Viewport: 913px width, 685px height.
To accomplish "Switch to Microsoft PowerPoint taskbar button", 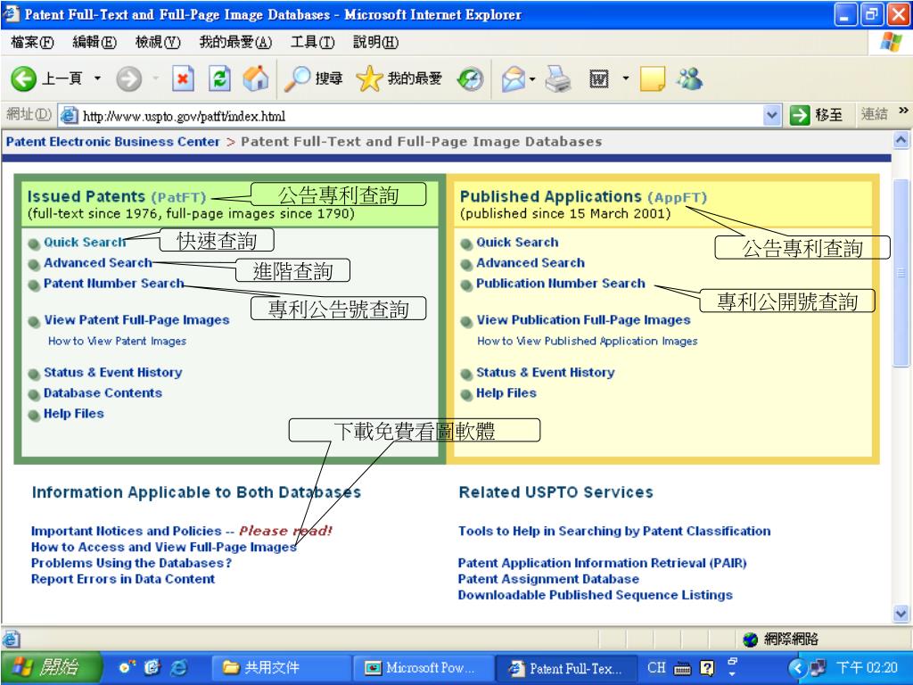I will pos(424,667).
